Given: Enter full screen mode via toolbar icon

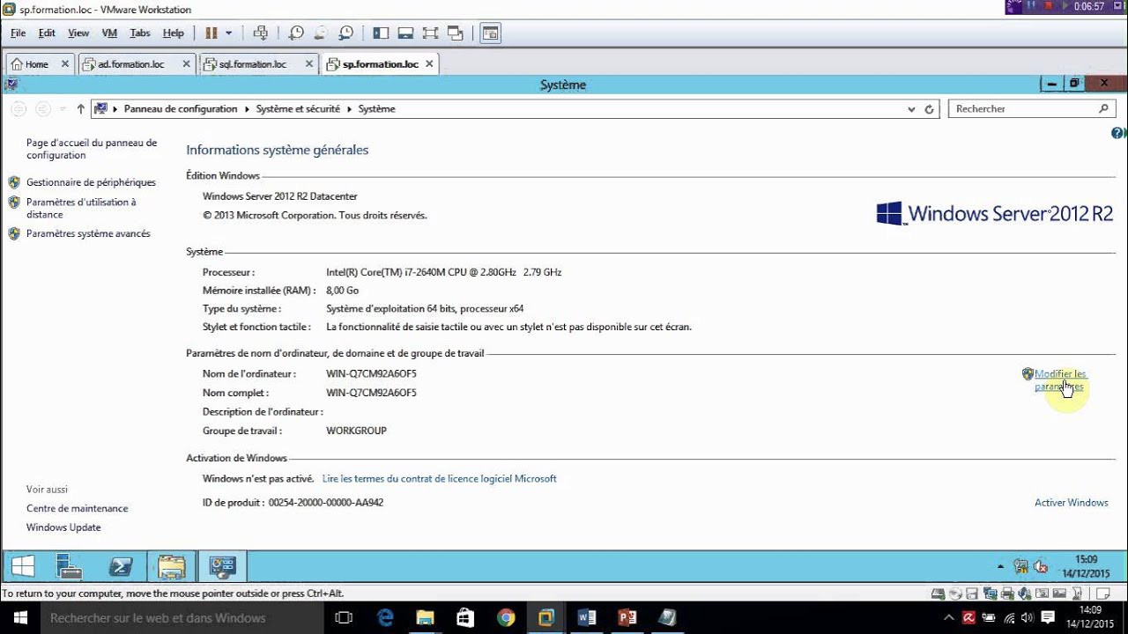Looking at the screenshot, I should pyautogui.click(x=430, y=33).
